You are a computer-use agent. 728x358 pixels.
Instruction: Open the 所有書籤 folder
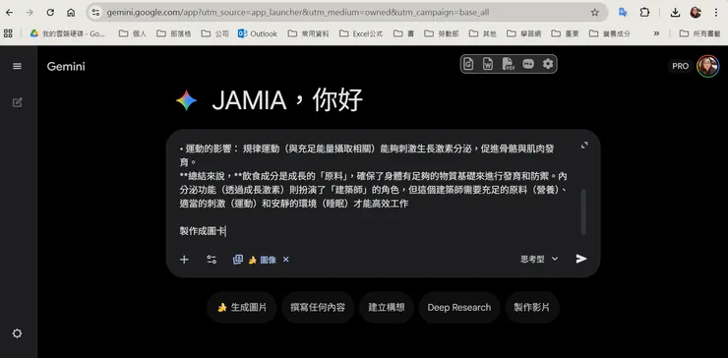(699, 33)
